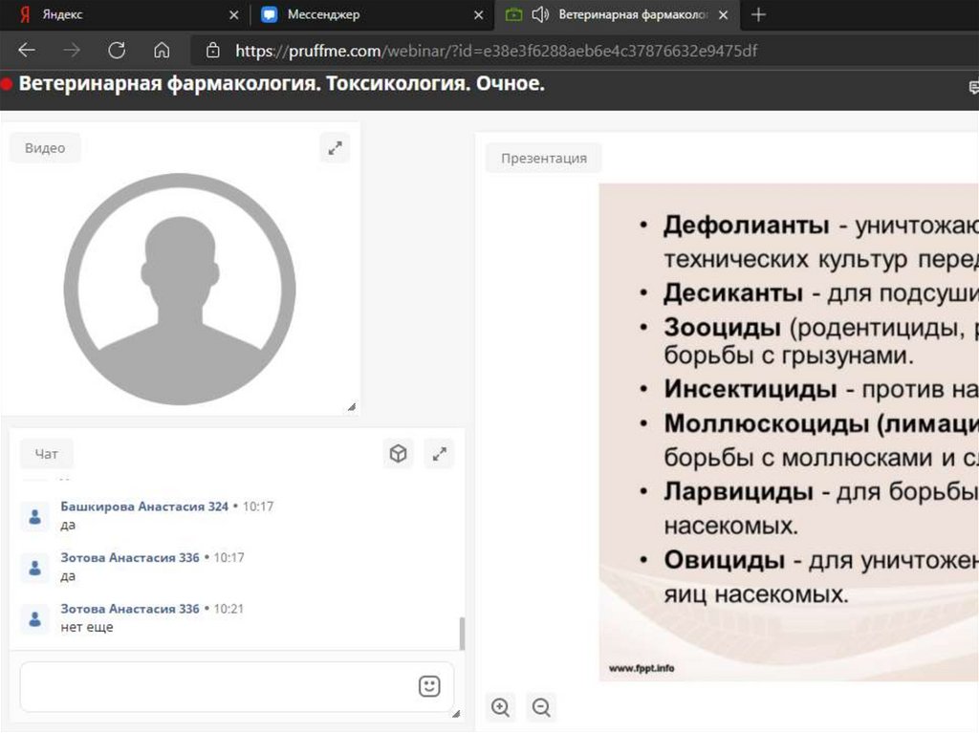This screenshot has width=979, height=733.
Task: Open Башкирова Анастасия 324 user profile
Action: tap(144, 507)
